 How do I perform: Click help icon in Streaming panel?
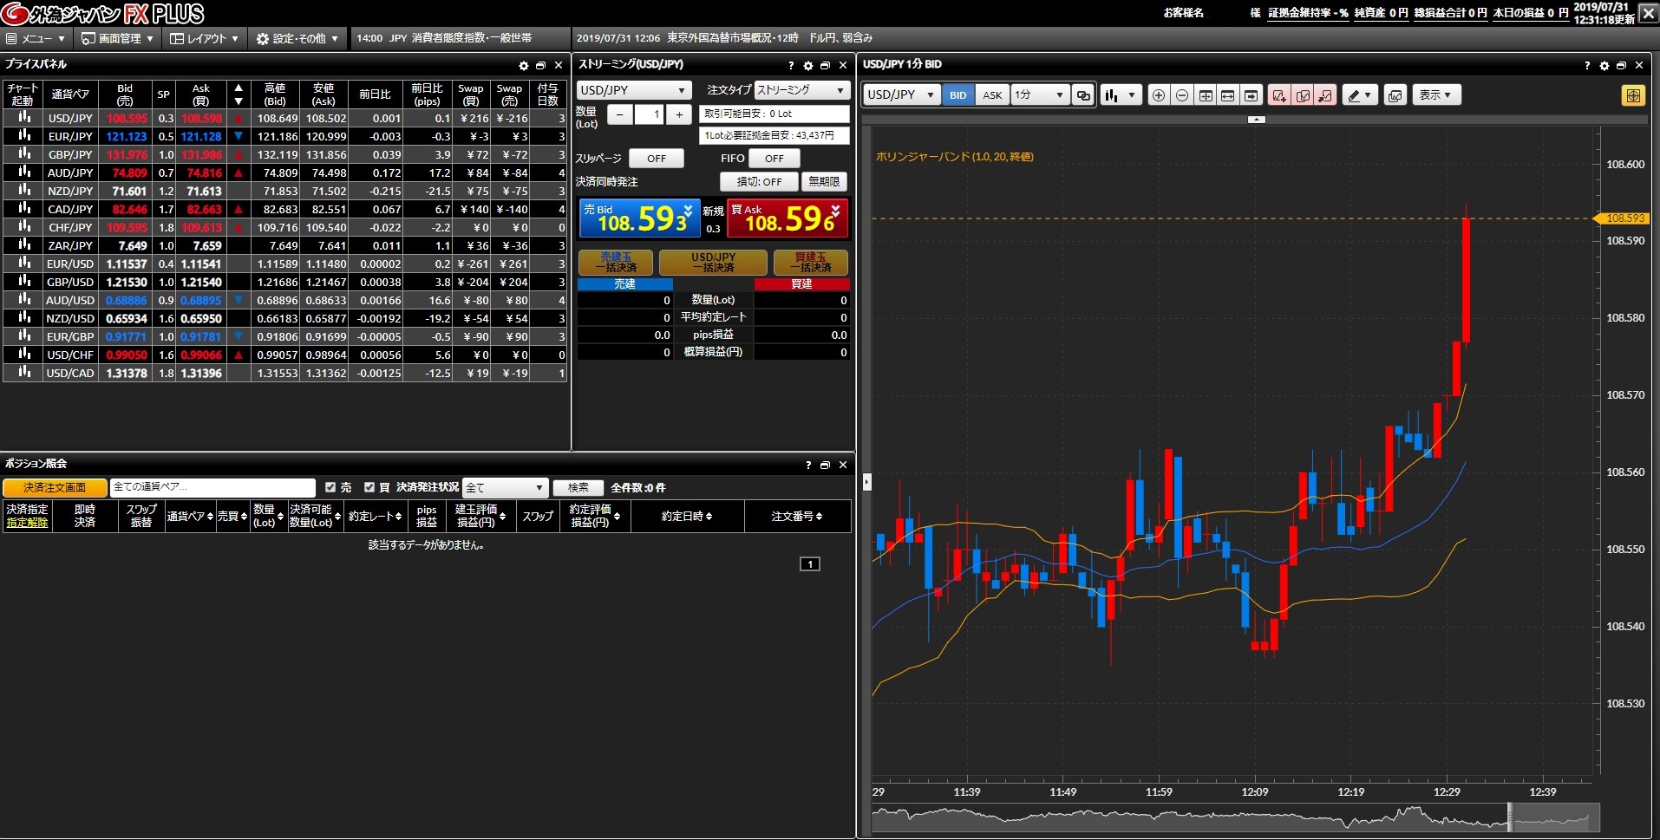point(790,65)
